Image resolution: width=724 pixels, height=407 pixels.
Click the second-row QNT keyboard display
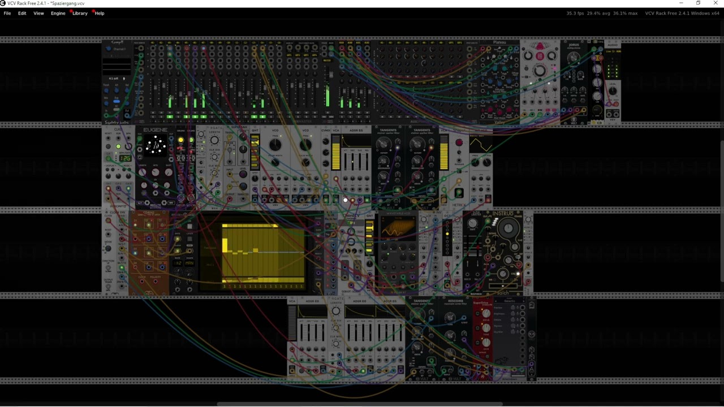[x=255, y=153]
